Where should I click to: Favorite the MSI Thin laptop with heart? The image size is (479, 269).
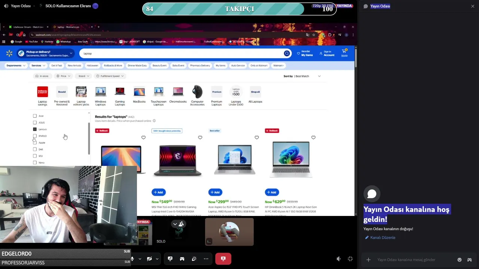200,137
